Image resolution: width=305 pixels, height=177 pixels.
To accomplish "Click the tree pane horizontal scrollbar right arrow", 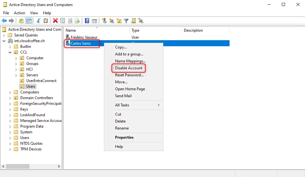I will coord(59,166).
